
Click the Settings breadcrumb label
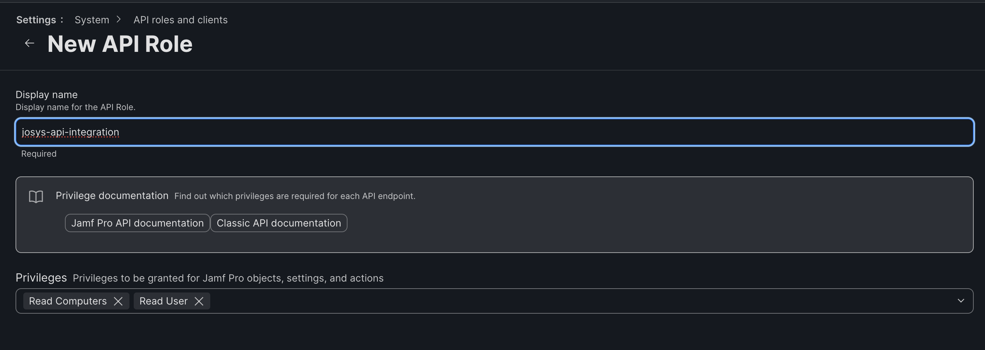(36, 20)
